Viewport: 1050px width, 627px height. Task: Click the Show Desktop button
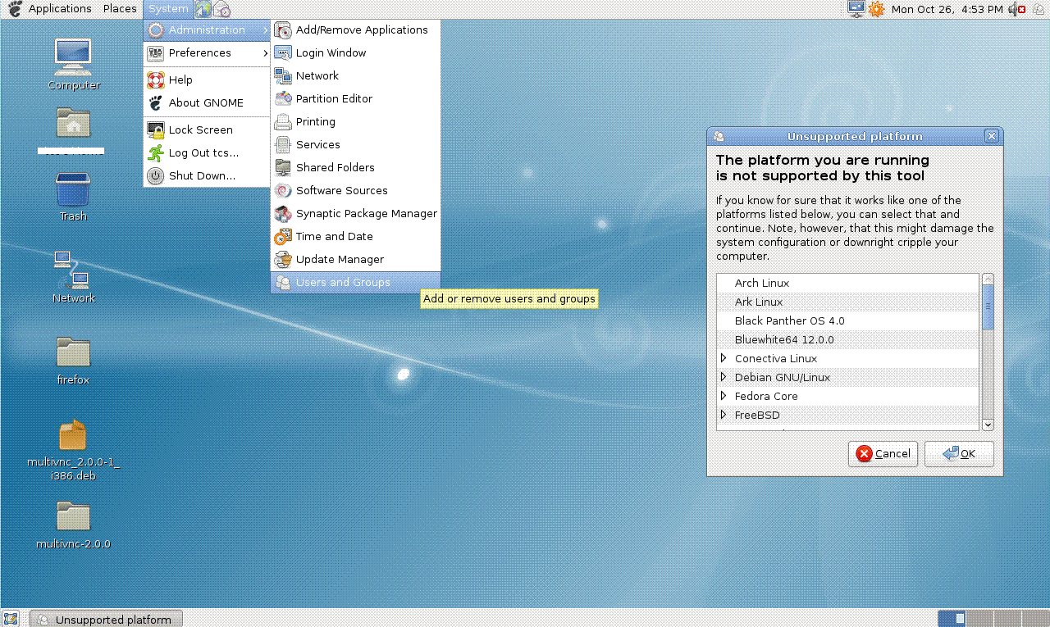click(x=11, y=619)
